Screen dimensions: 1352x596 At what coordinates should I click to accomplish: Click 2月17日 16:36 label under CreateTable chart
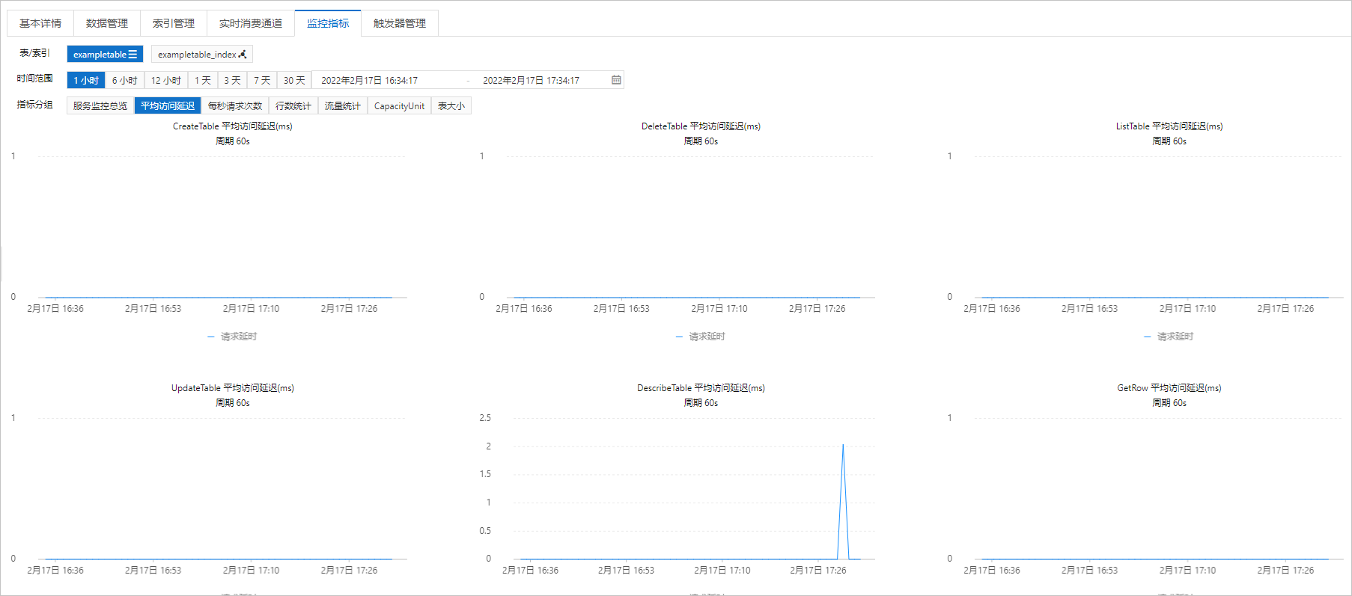click(x=55, y=309)
